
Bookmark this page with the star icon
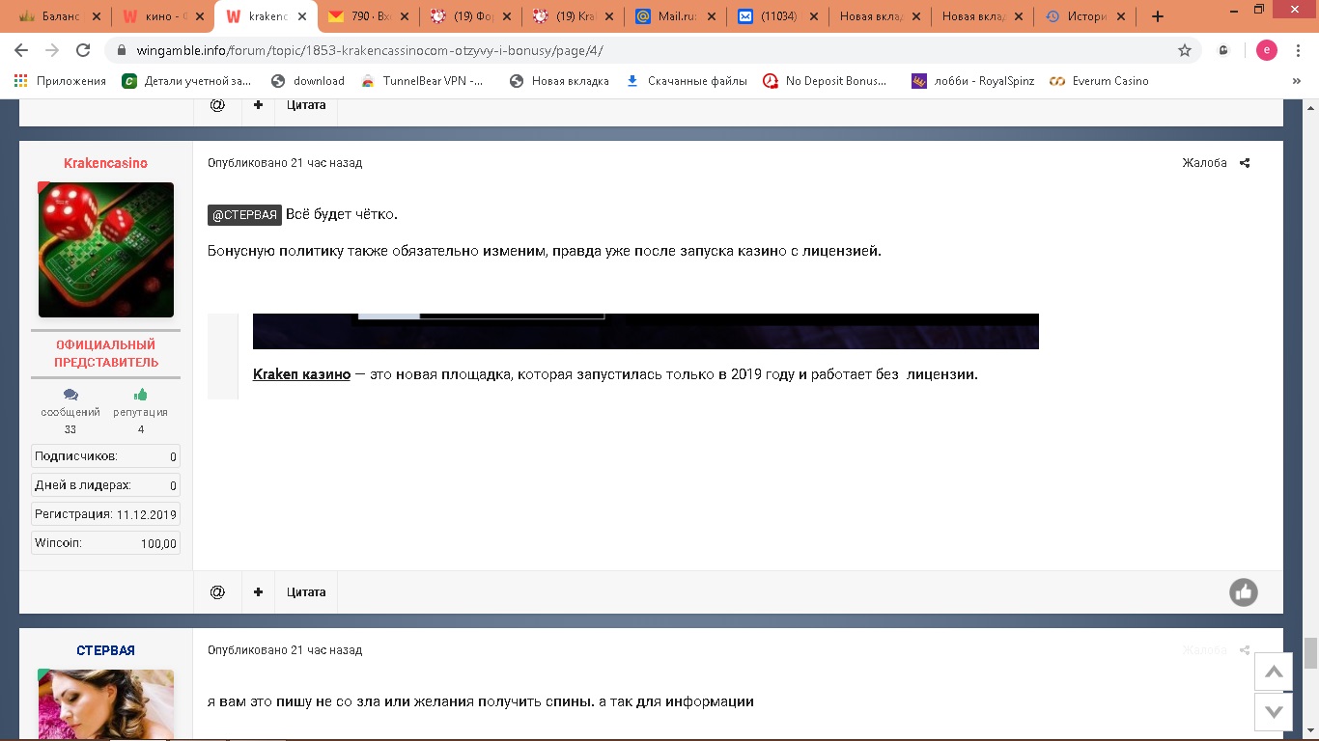pyautogui.click(x=1185, y=50)
